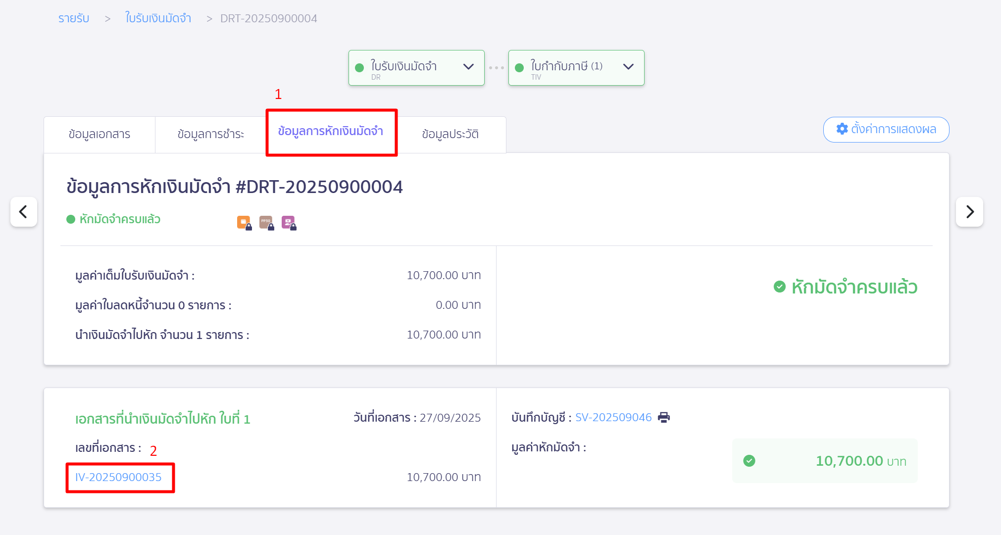Click the orange wallet lock icon
1001x535 pixels.
[244, 223]
